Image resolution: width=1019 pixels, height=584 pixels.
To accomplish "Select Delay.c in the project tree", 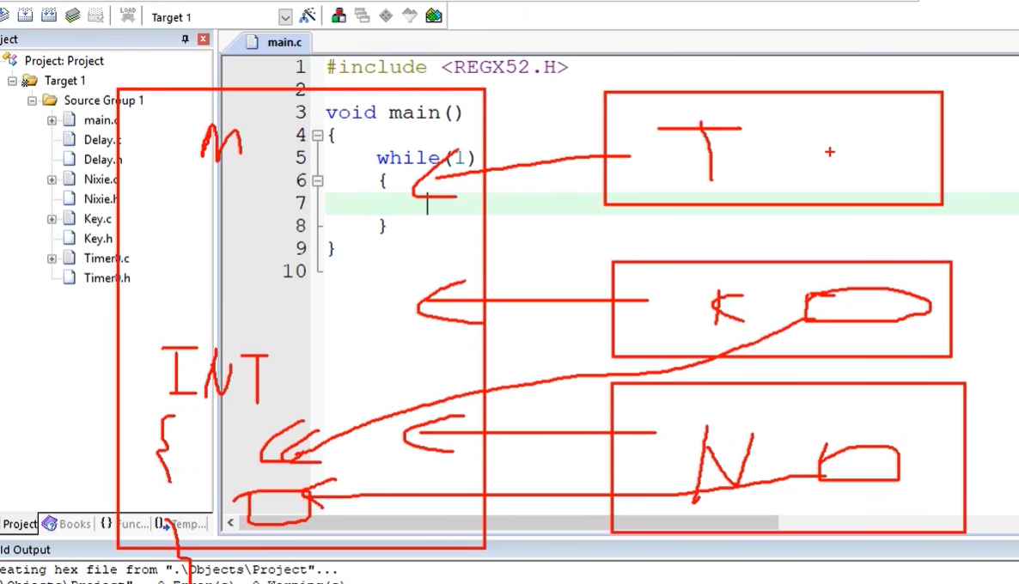I will pos(102,140).
